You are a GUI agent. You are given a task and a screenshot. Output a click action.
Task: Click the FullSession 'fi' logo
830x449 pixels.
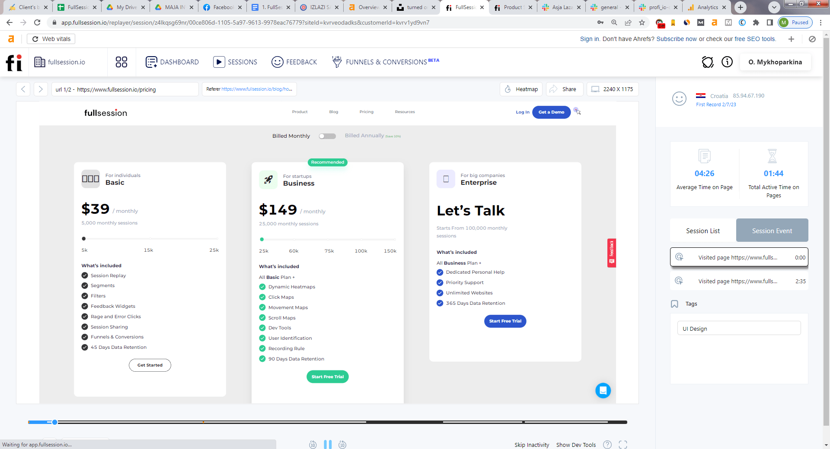[14, 62]
